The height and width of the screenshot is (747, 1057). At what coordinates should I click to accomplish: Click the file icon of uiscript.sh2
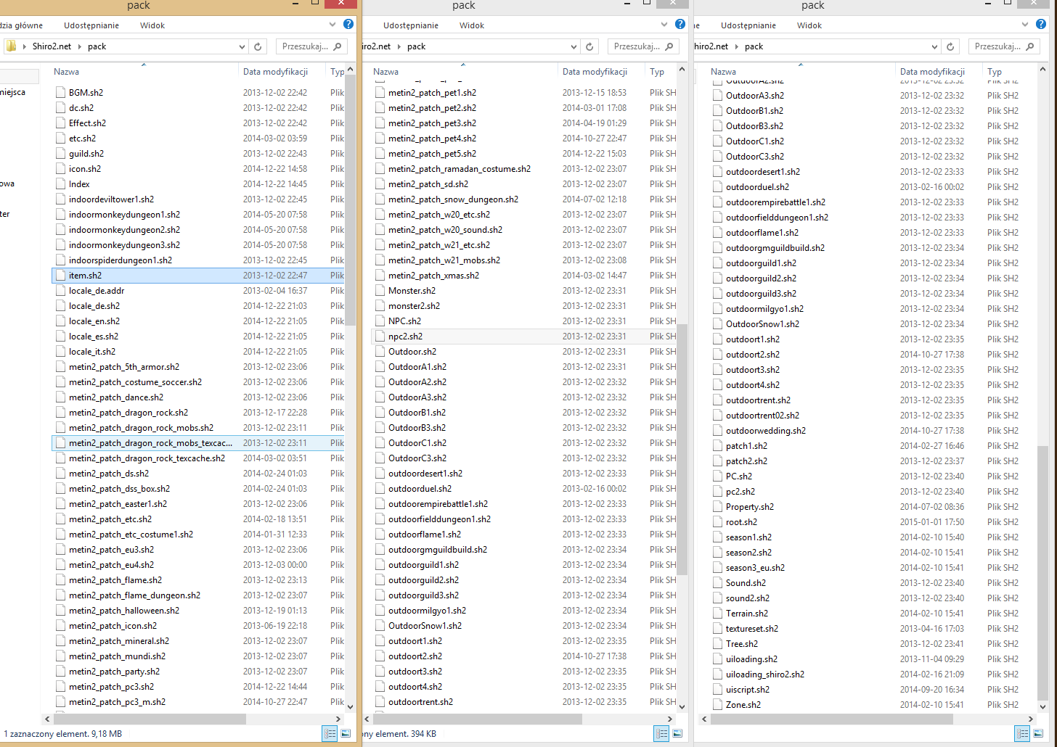click(x=718, y=690)
